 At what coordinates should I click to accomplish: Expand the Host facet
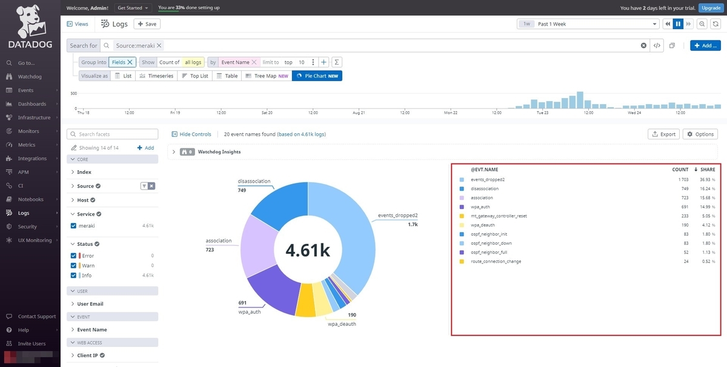(83, 200)
